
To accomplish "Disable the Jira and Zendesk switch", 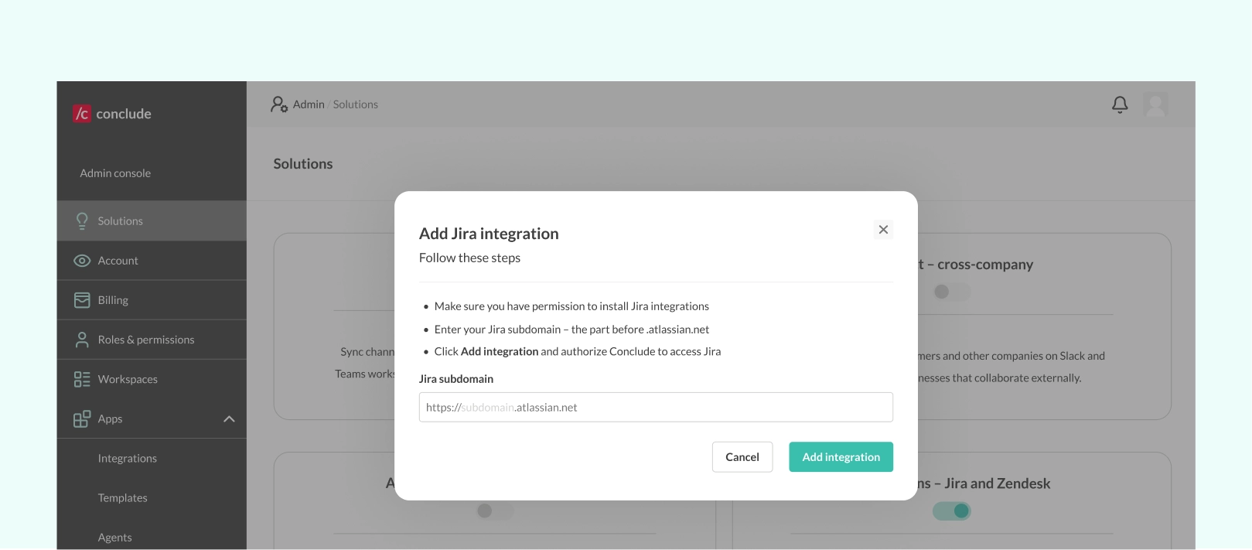I will (x=951, y=511).
